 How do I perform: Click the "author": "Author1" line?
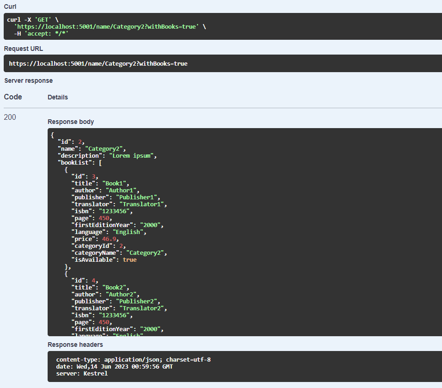pos(105,191)
